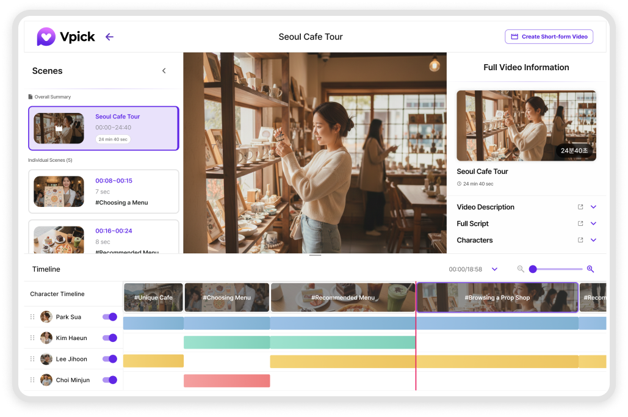Turn off Choi Minjun toggle switch
628x417 pixels.
[110, 380]
